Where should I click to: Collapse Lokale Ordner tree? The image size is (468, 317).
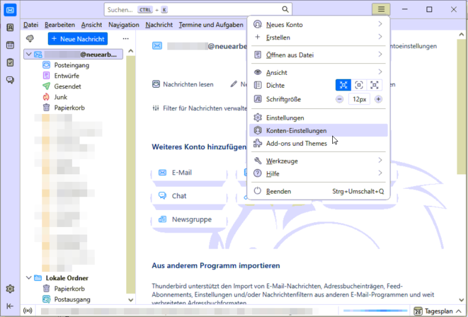point(29,278)
